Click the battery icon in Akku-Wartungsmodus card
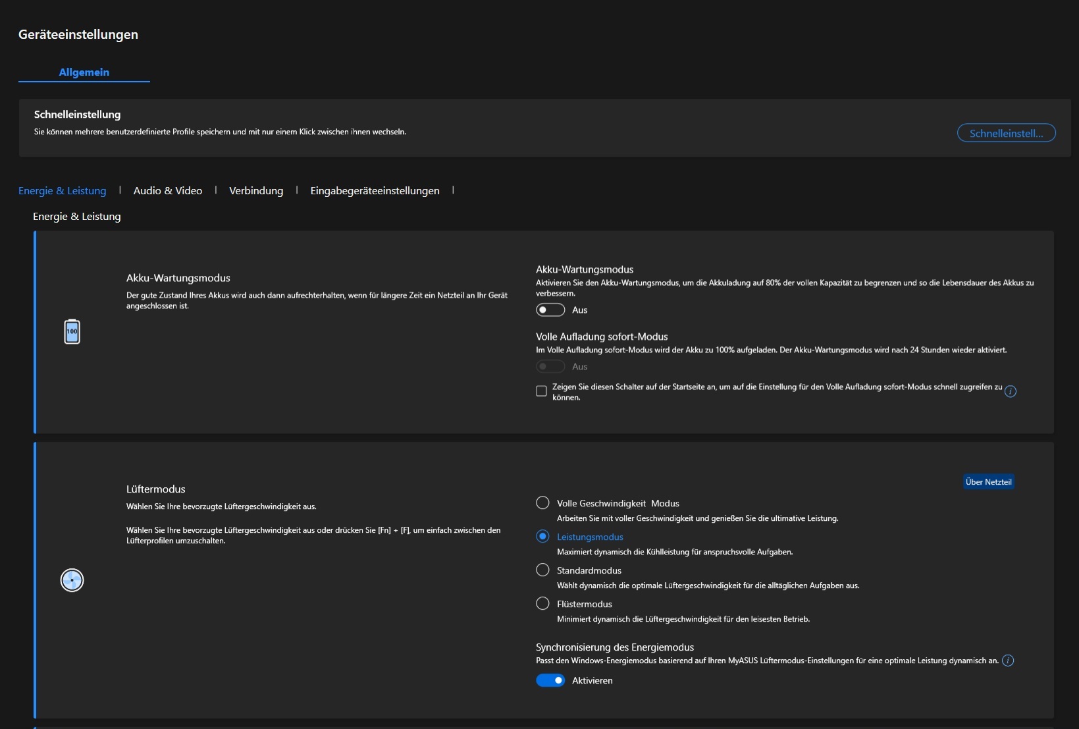The height and width of the screenshot is (729, 1079). 72,331
